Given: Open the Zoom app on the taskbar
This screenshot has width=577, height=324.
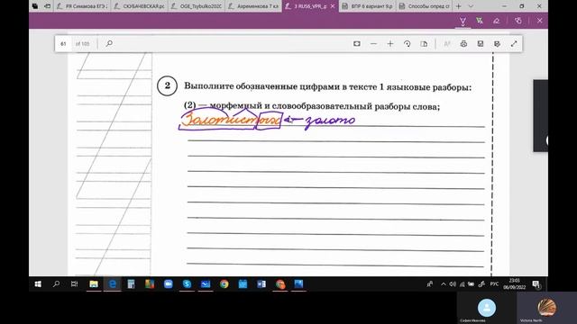Looking at the screenshot, I should point(169,284).
